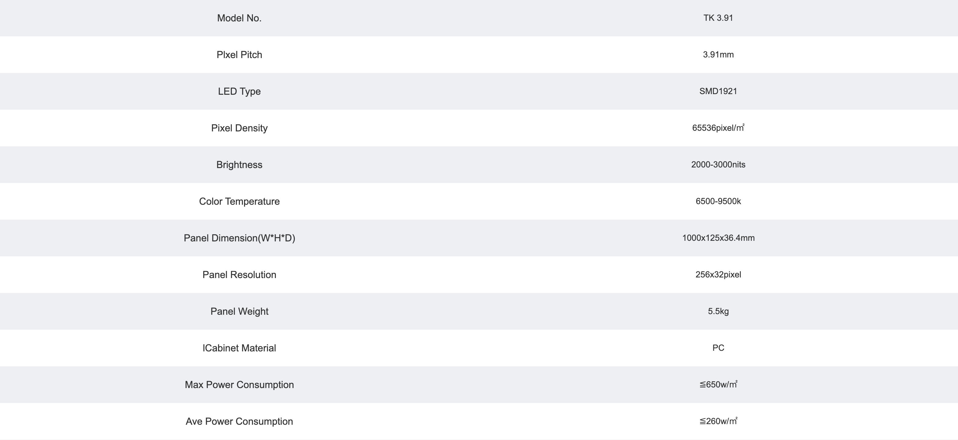Select the 2000-3000nits brightness value
958x440 pixels.
point(718,164)
